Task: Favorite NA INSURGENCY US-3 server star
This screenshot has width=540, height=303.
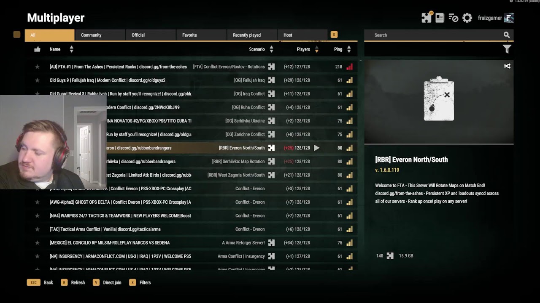Action: click(37, 256)
